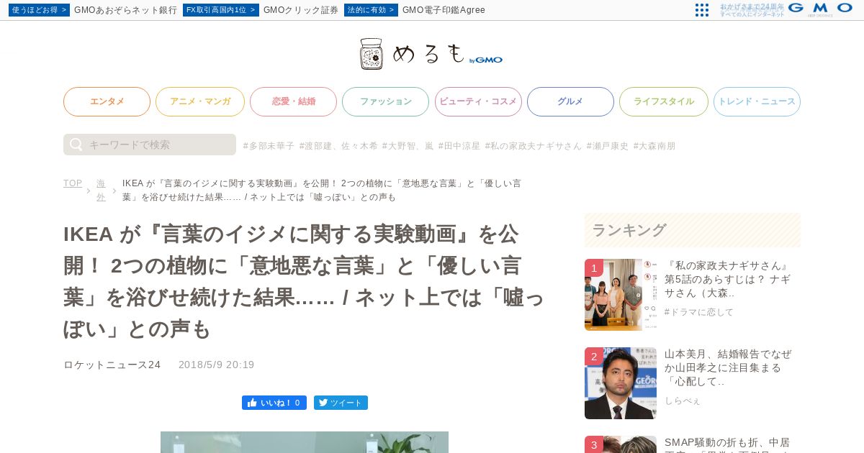Open the エンタメ category
The height and width of the screenshot is (453, 864).
107,101
